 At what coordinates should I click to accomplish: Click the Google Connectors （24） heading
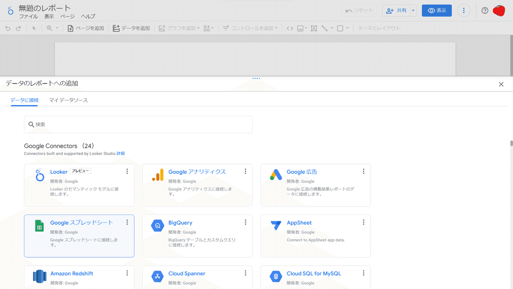click(59, 146)
